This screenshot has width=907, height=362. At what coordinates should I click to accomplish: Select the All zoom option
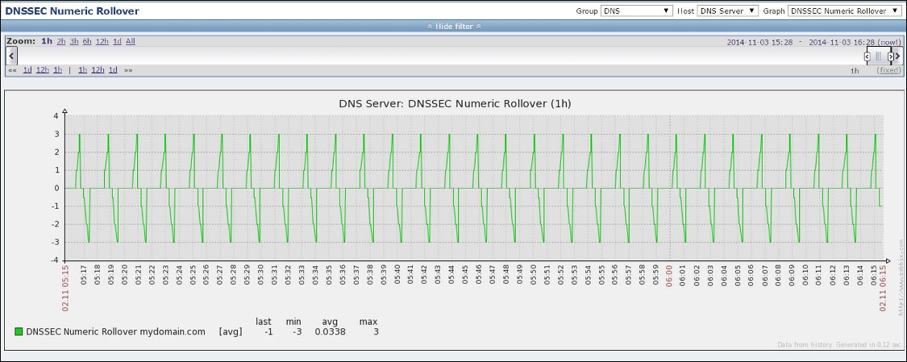coord(131,41)
